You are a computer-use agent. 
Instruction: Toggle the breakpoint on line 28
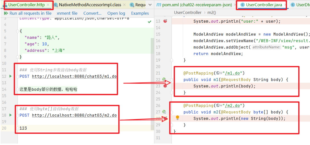tap(165, 117)
